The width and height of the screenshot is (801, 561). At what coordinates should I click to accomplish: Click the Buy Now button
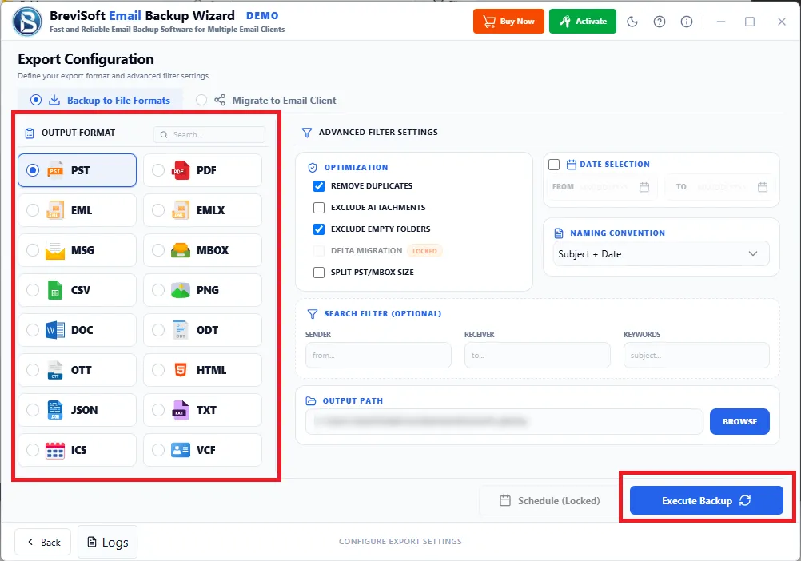[508, 22]
